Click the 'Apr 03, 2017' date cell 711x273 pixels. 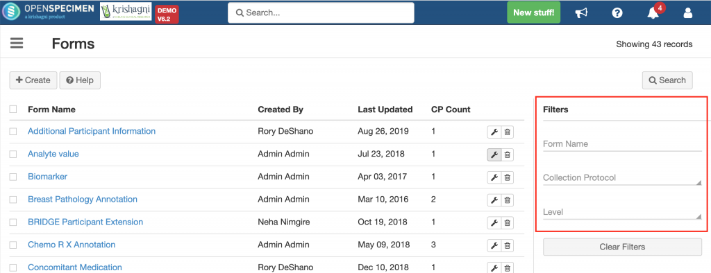pos(383,177)
